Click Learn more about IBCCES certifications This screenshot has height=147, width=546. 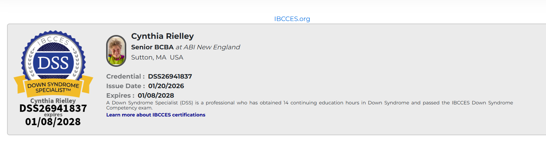tap(156, 115)
